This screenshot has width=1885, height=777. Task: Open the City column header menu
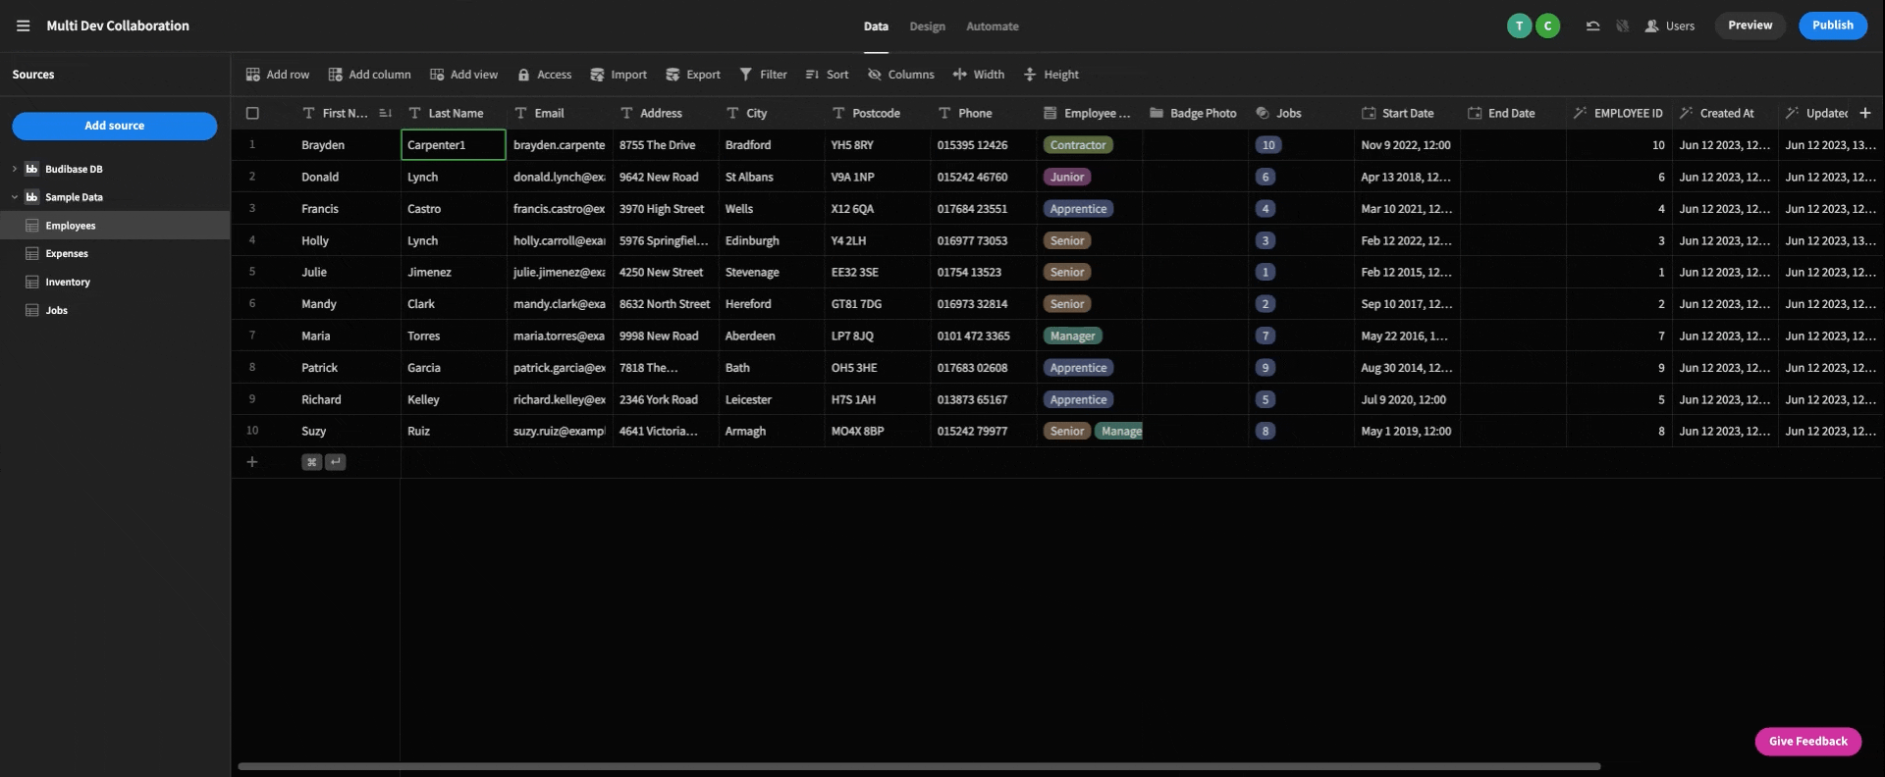tap(772, 113)
